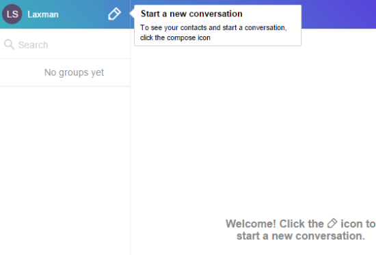Click the purple header bar right of the tooltip
This screenshot has width=376, height=255.
click(x=338, y=14)
